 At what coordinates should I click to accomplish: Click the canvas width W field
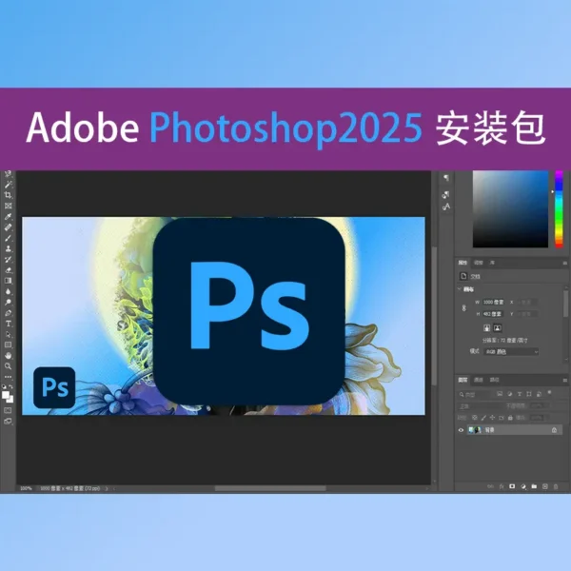tap(493, 303)
